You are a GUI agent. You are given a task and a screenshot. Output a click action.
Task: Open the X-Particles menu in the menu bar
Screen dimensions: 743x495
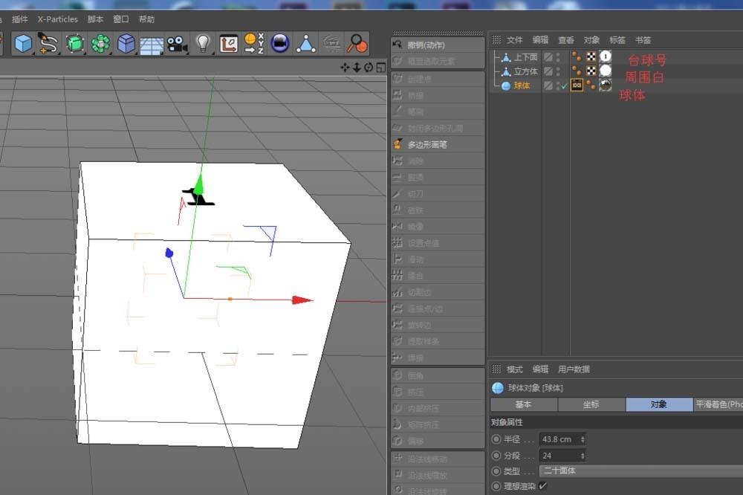(x=59, y=19)
